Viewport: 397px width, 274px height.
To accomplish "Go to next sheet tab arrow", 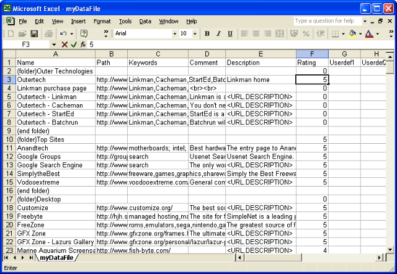I will point(23,257).
